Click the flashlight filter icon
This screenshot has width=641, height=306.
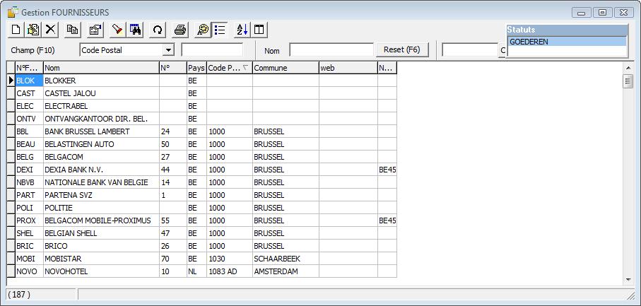118,30
